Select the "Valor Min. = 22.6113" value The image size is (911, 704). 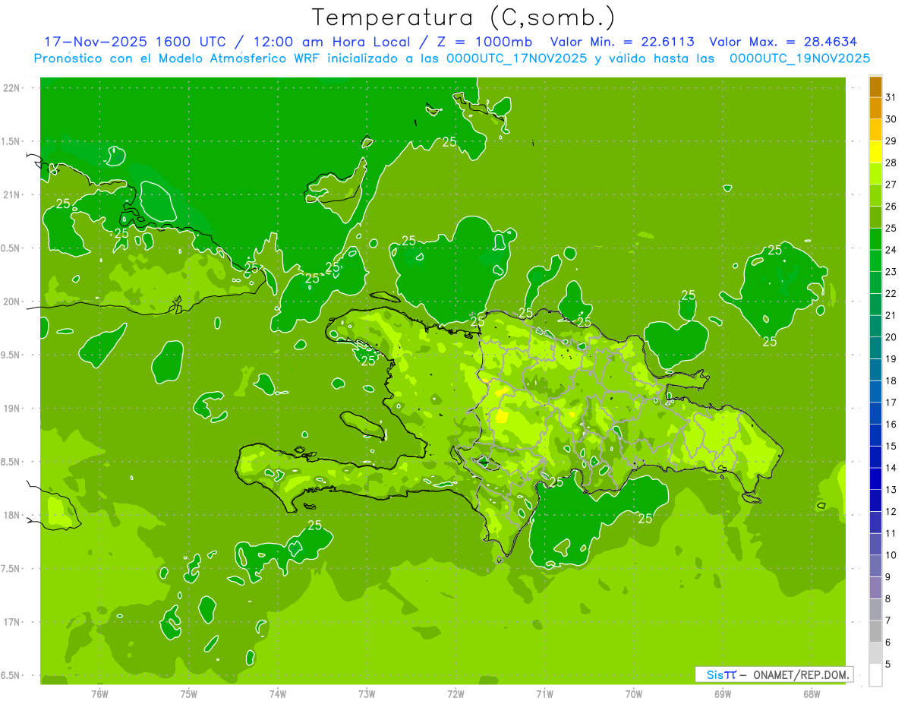click(x=622, y=42)
